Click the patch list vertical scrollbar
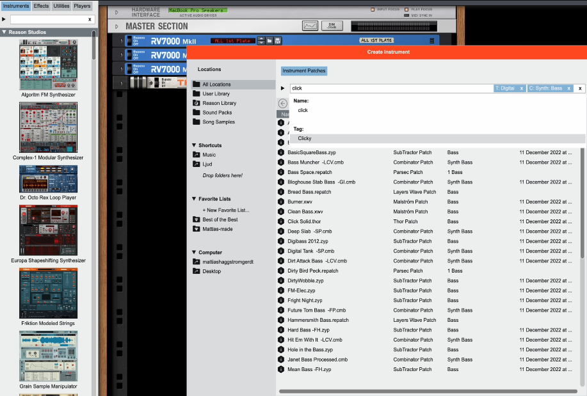The image size is (587, 396). click(582, 202)
